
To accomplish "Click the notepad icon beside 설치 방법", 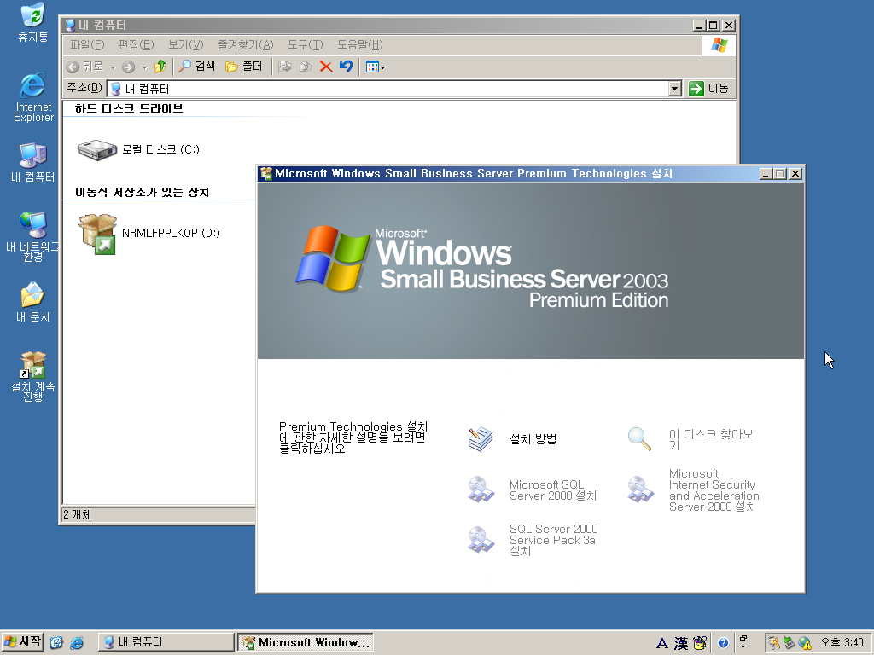I will (481, 439).
